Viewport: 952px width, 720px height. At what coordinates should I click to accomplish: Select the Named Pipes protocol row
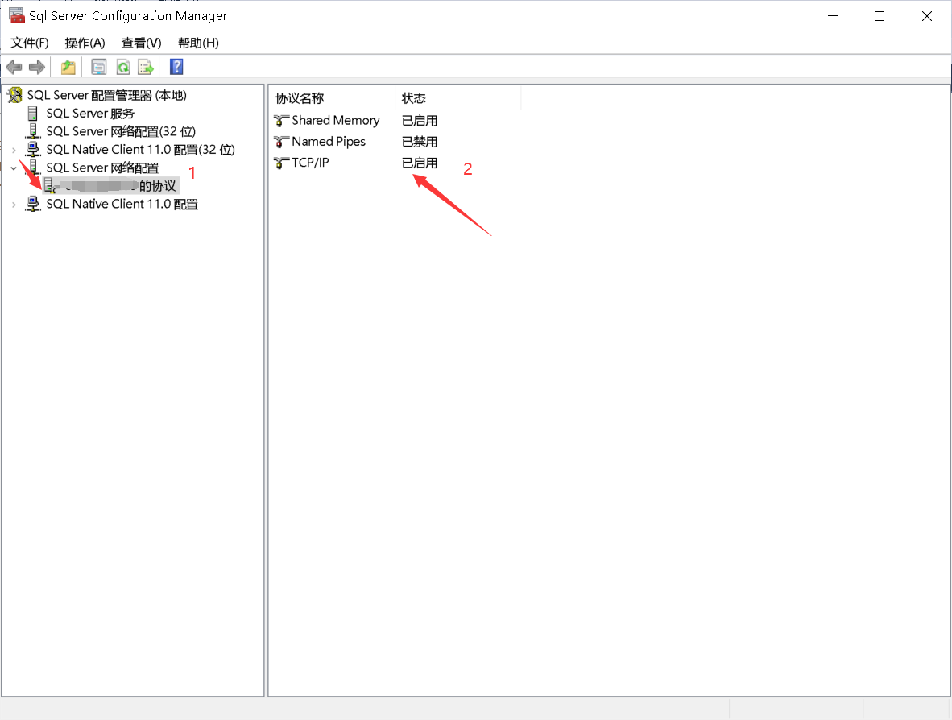329,142
